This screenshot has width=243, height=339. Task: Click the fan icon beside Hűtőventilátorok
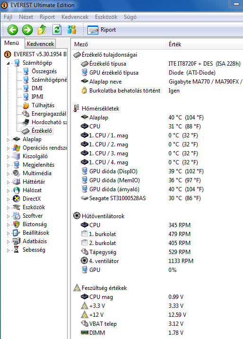[77, 216]
